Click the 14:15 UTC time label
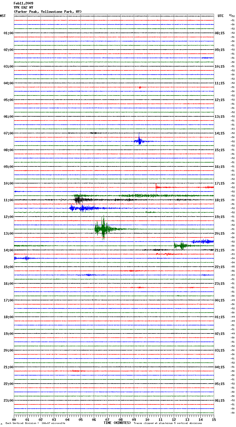The image size is (236, 427). pyautogui.click(x=220, y=133)
